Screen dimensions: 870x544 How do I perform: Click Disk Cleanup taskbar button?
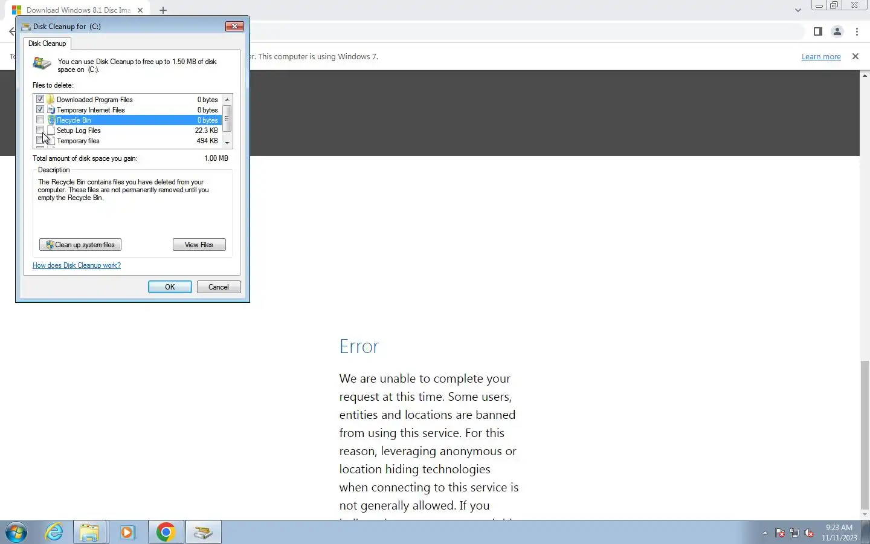[x=204, y=533]
